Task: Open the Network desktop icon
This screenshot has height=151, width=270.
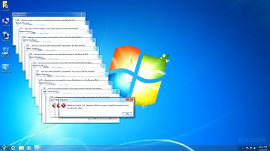Action: 5,37
